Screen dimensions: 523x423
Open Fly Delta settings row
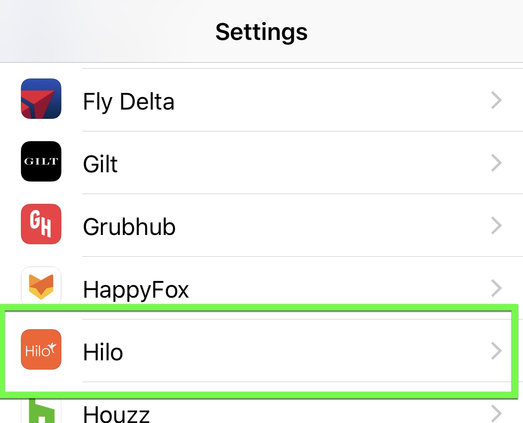point(260,99)
